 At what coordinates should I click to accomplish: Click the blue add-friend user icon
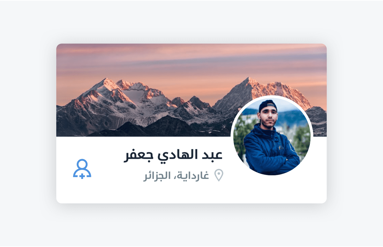click(82, 169)
